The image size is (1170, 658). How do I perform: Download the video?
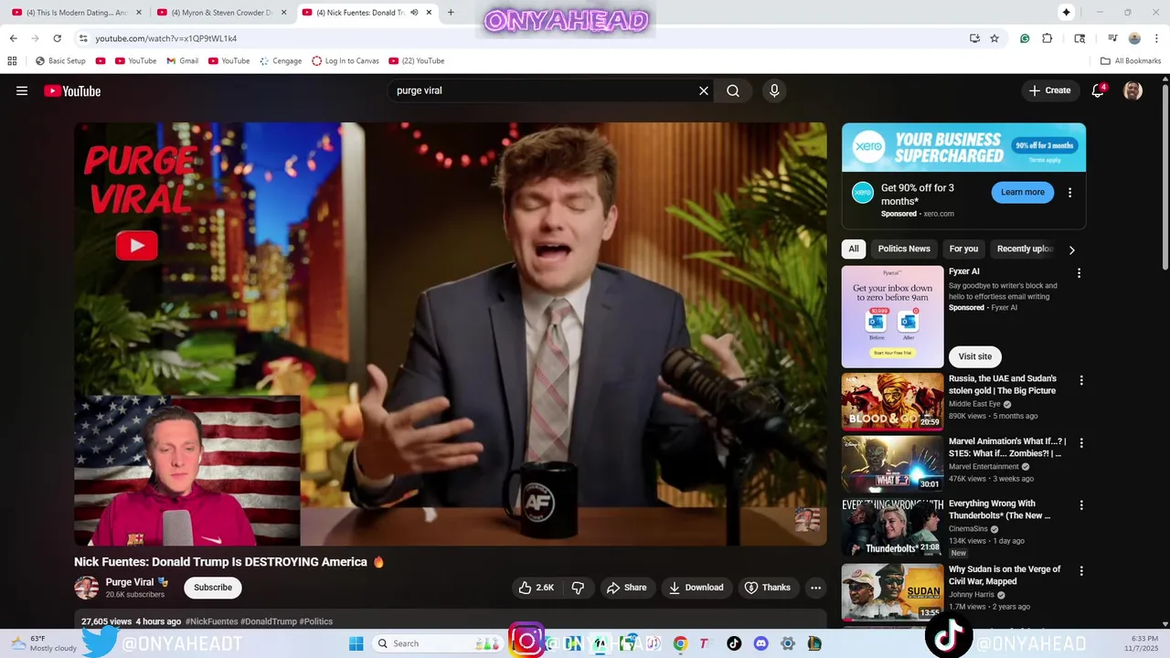pos(697,588)
